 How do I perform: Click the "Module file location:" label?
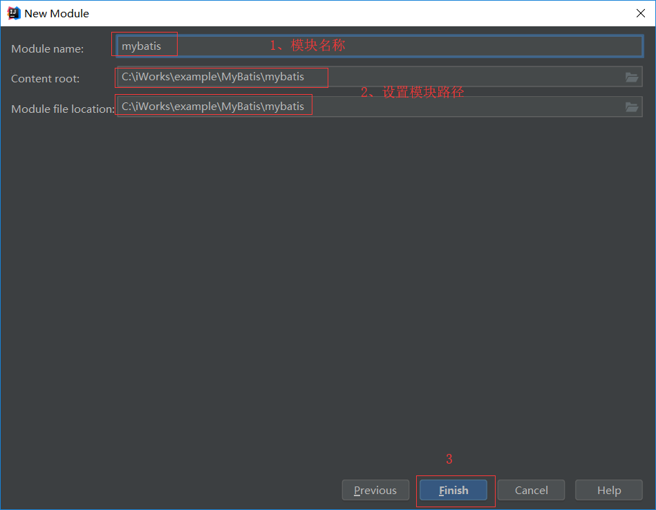63,109
